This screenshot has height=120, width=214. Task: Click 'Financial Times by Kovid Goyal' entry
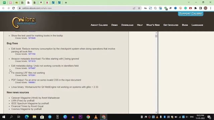point(27,106)
